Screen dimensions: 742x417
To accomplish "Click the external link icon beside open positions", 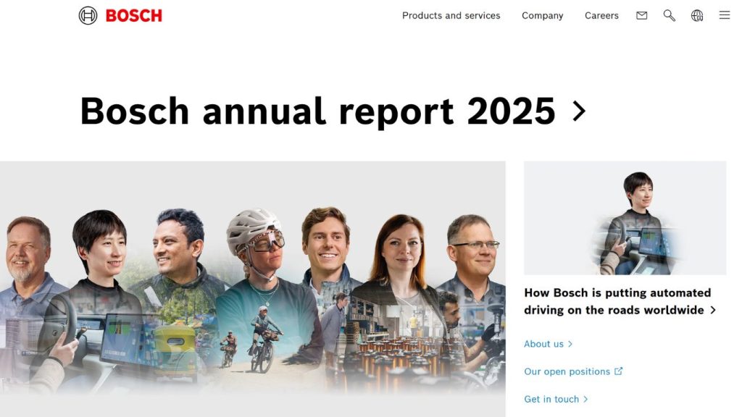I will (x=619, y=371).
